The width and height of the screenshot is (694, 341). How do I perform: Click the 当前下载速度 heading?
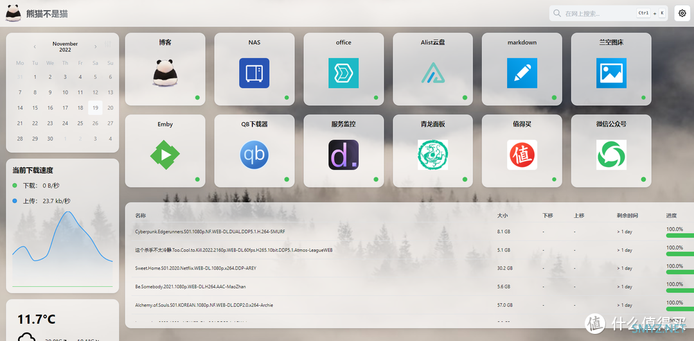coord(33,170)
